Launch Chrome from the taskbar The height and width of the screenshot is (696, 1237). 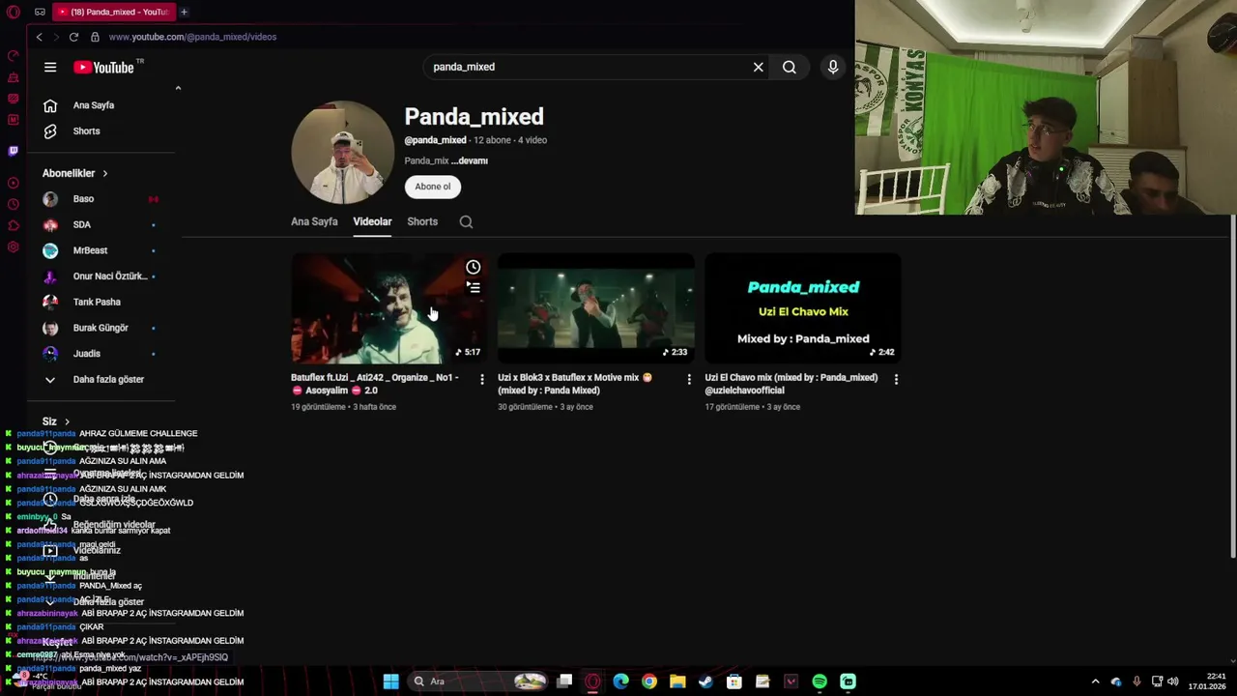(x=649, y=682)
